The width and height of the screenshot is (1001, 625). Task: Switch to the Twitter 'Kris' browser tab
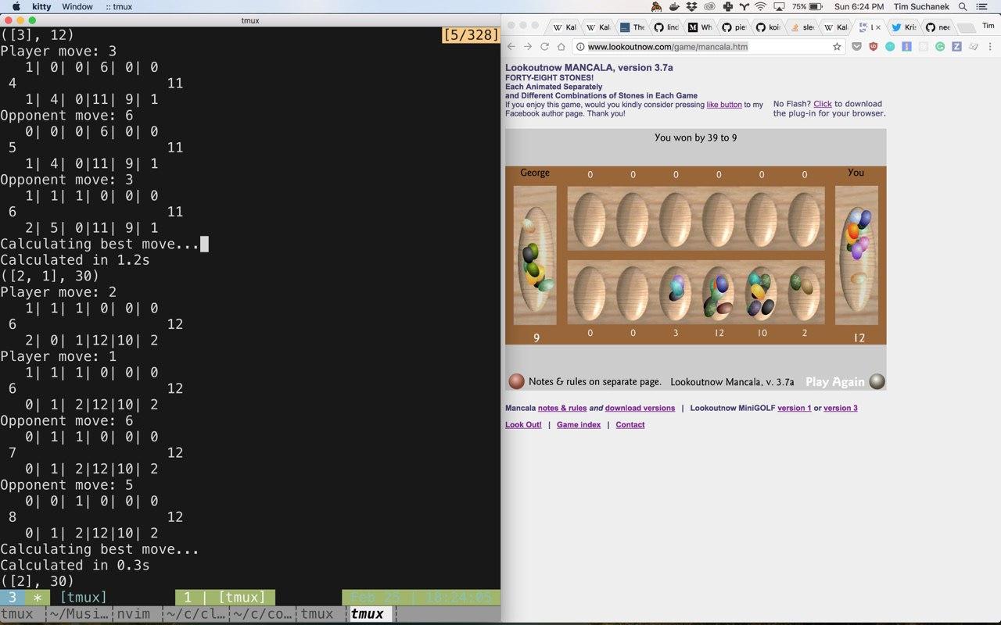point(904,27)
